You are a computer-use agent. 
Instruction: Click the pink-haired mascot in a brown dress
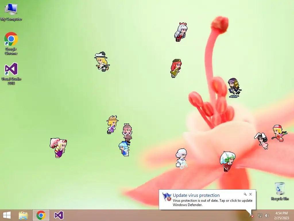[127, 133]
